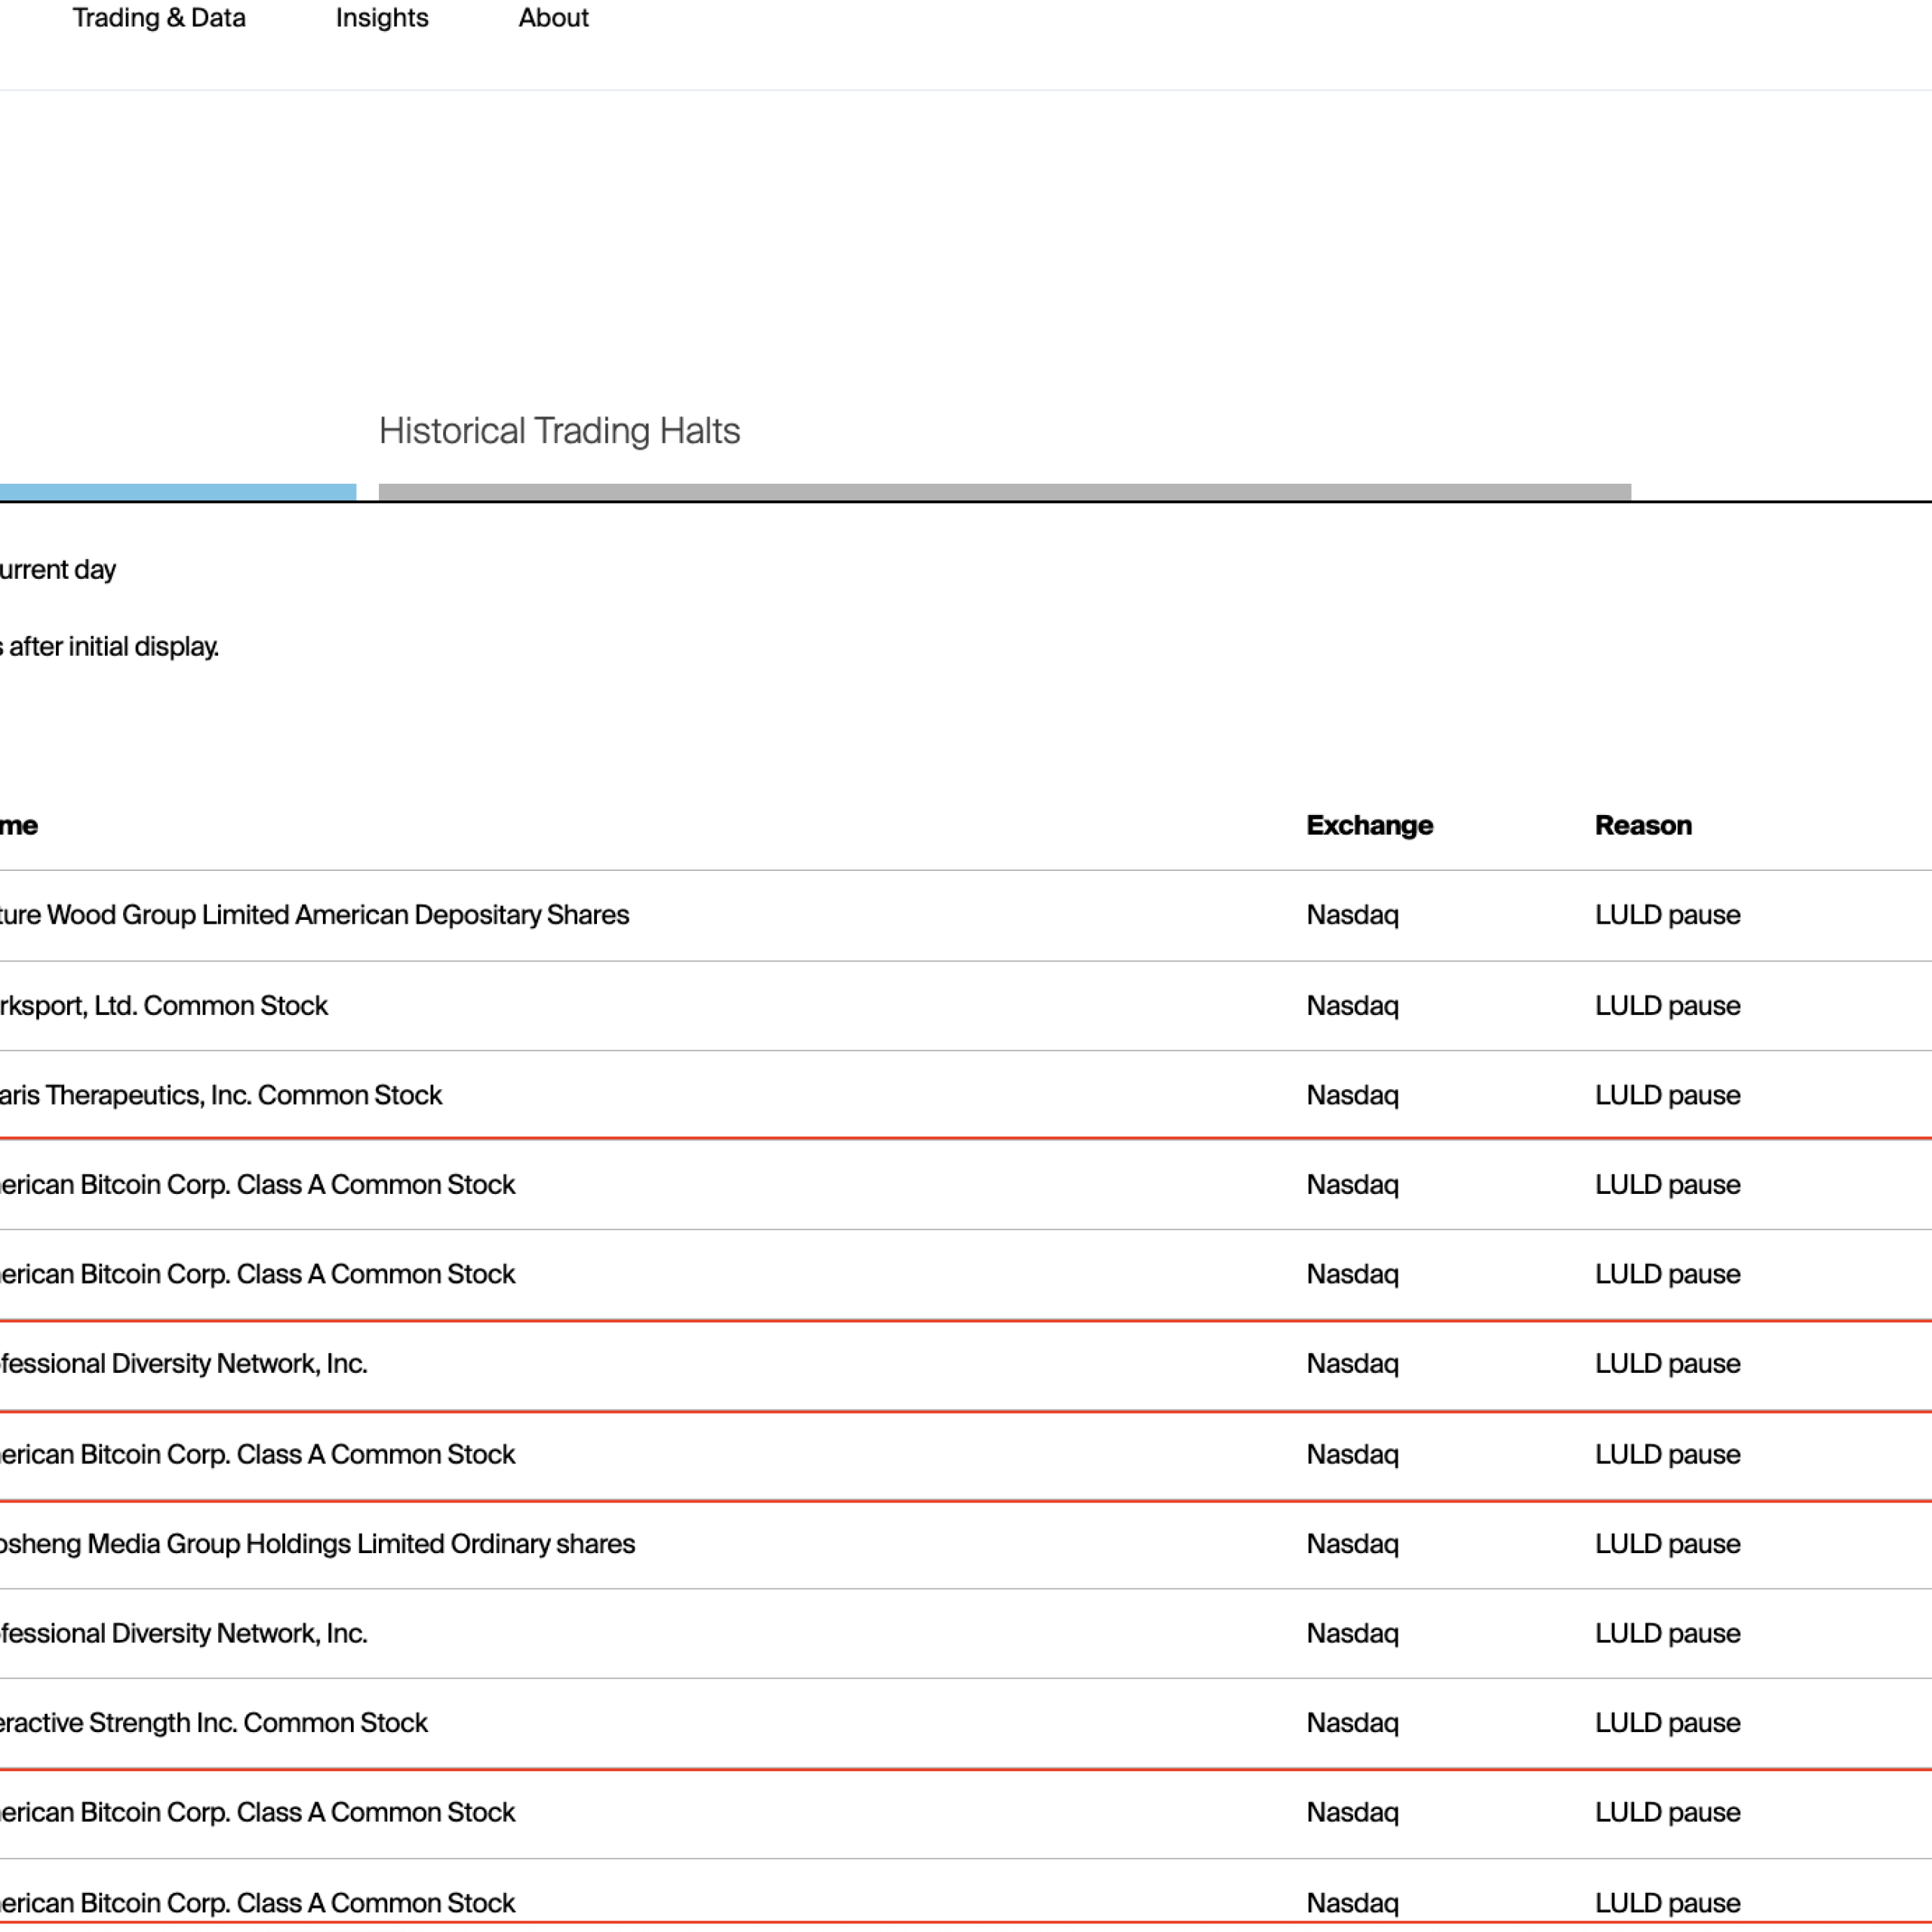The height and width of the screenshot is (1932, 1932).
Task: Open the About menu
Action: pyautogui.click(x=553, y=18)
